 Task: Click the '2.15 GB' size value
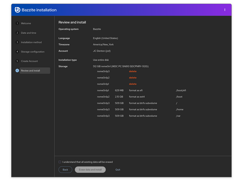pos(119,97)
